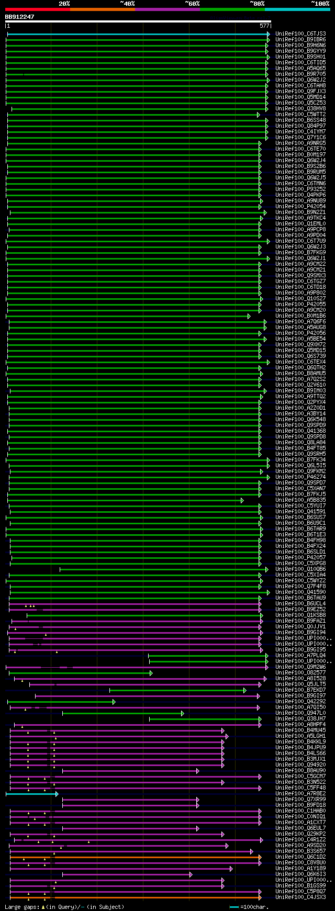
Task: Open hit UniRef100_Q9XH72
Action: click(300, 345)
